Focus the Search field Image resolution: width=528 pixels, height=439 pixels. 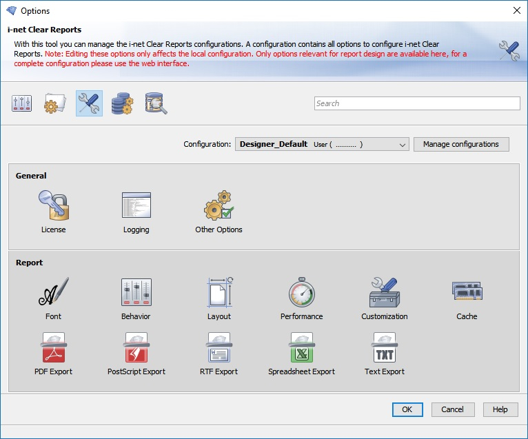[417, 103]
